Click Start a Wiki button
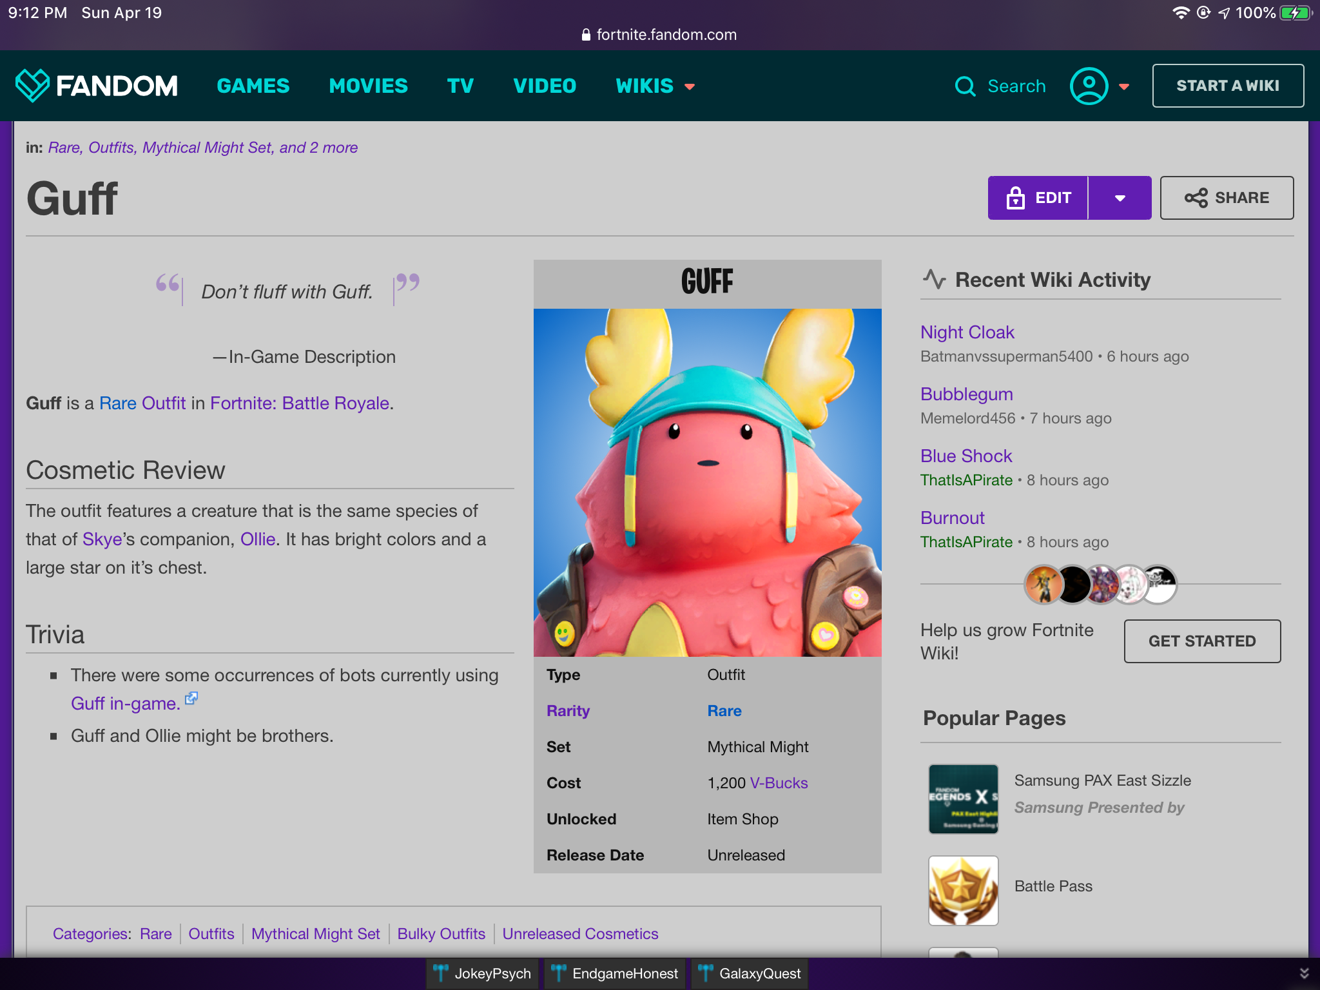This screenshot has width=1320, height=990. pyautogui.click(x=1228, y=86)
